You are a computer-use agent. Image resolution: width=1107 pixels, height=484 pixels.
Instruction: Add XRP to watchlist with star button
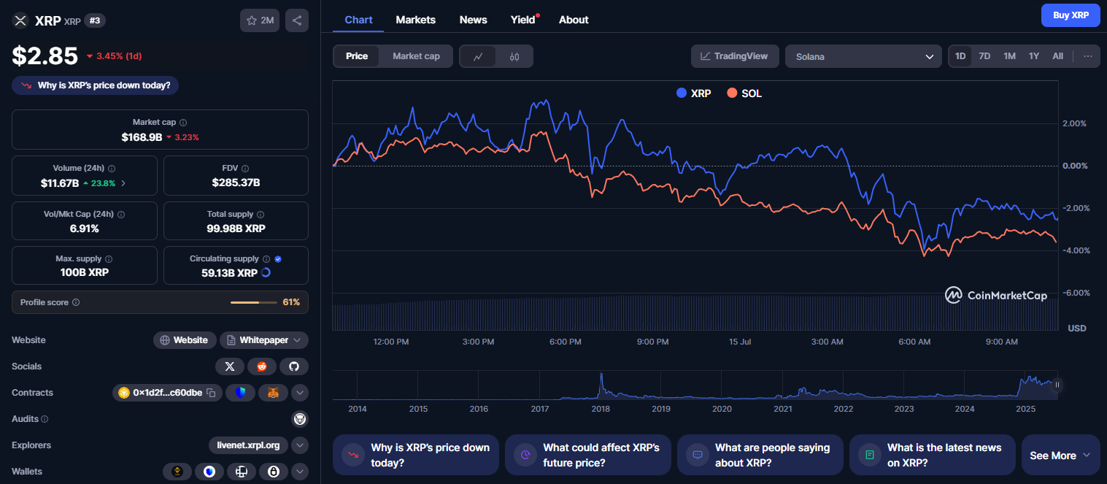(260, 20)
